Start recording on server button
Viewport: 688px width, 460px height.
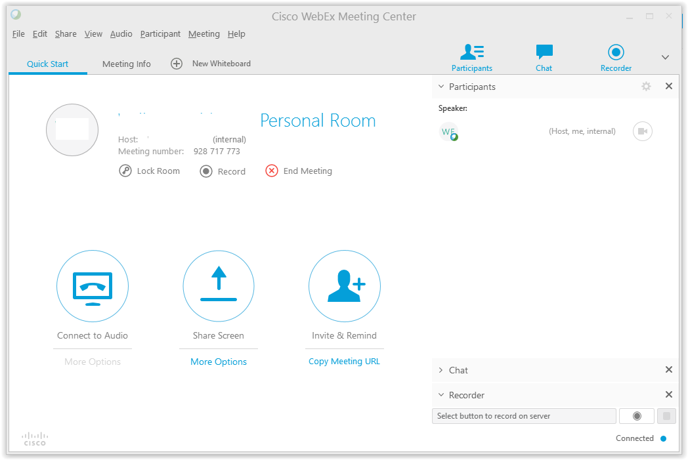click(x=637, y=416)
